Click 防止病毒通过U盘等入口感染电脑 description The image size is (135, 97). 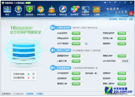coord(87,51)
